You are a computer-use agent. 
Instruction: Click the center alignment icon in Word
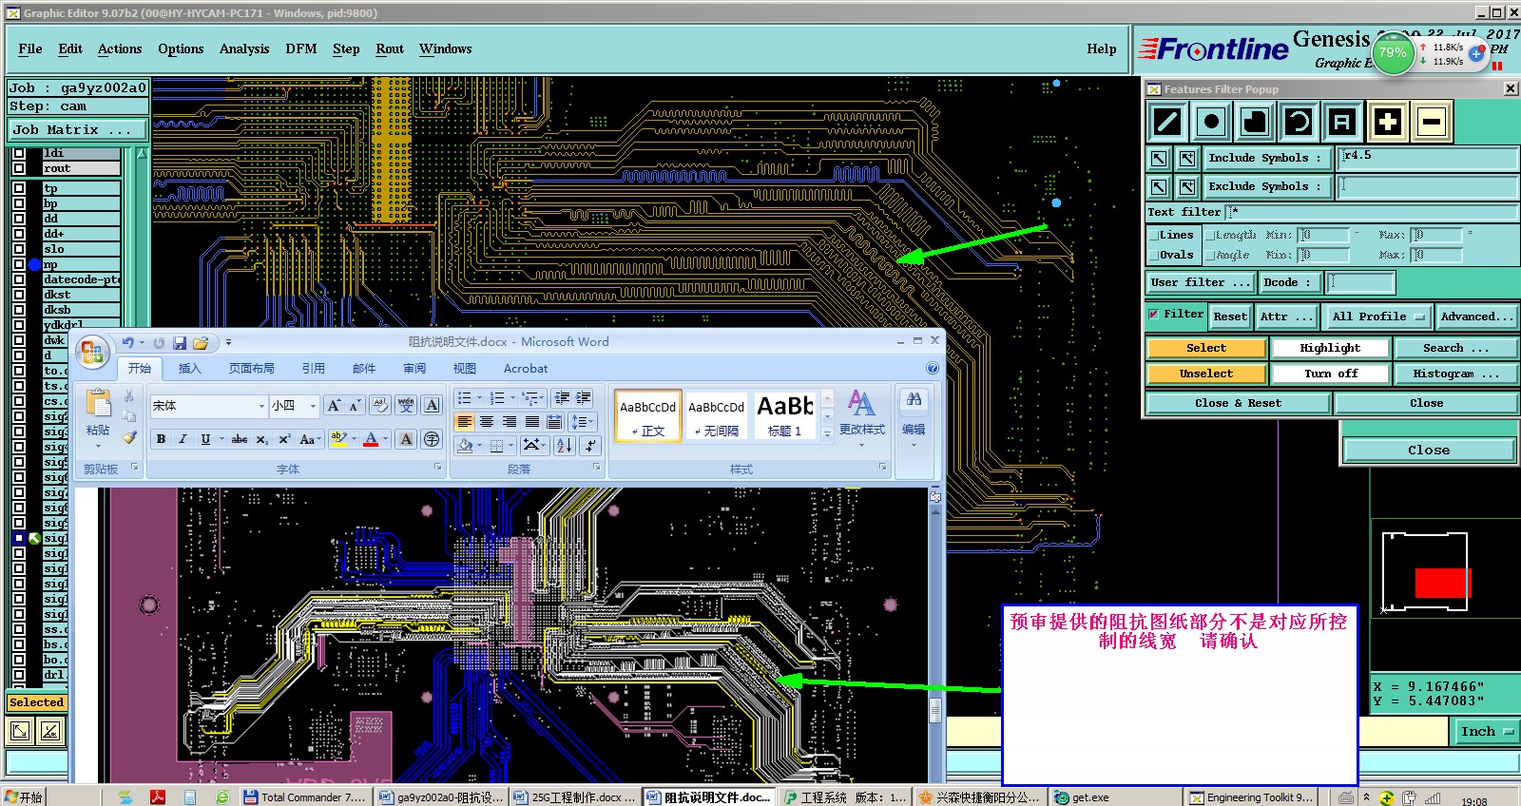pyautogui.click(x=487, y=421)
